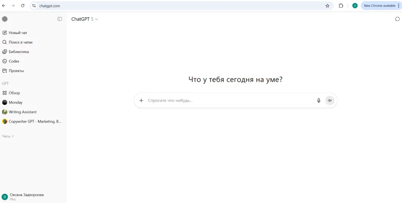
Task: Open Проекты projects section
Action: 16,71
